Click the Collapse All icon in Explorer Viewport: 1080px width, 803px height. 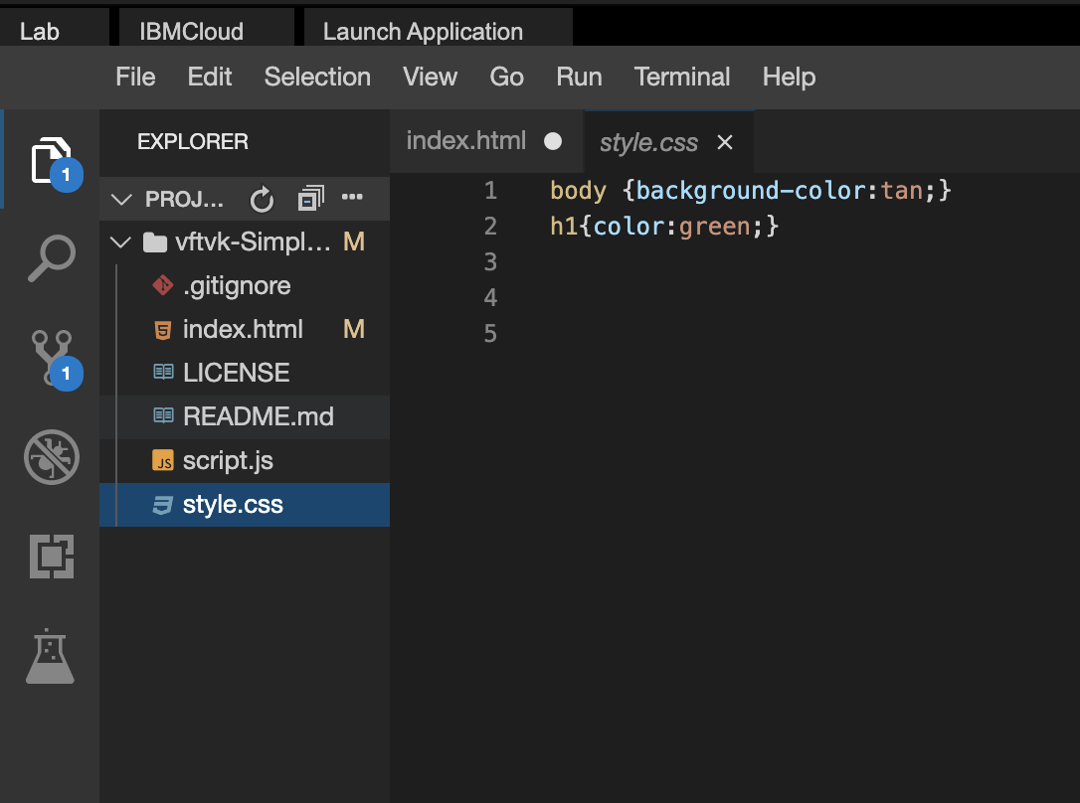pos(310,200)
